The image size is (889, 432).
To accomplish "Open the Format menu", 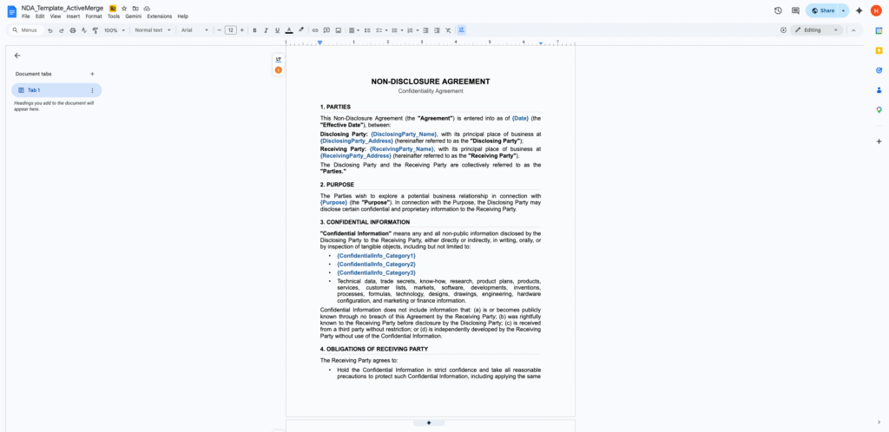I will pos(94,16).
